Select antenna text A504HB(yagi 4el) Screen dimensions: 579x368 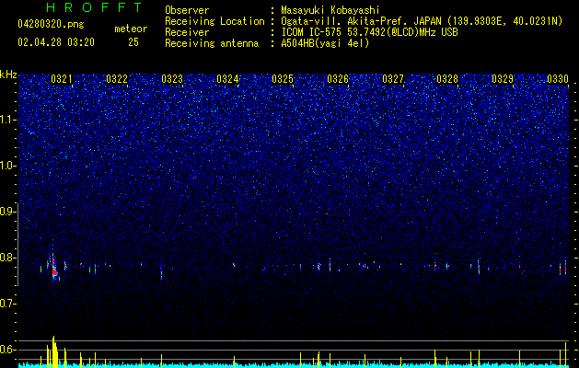pyautogui.click(x=325, y=43)
